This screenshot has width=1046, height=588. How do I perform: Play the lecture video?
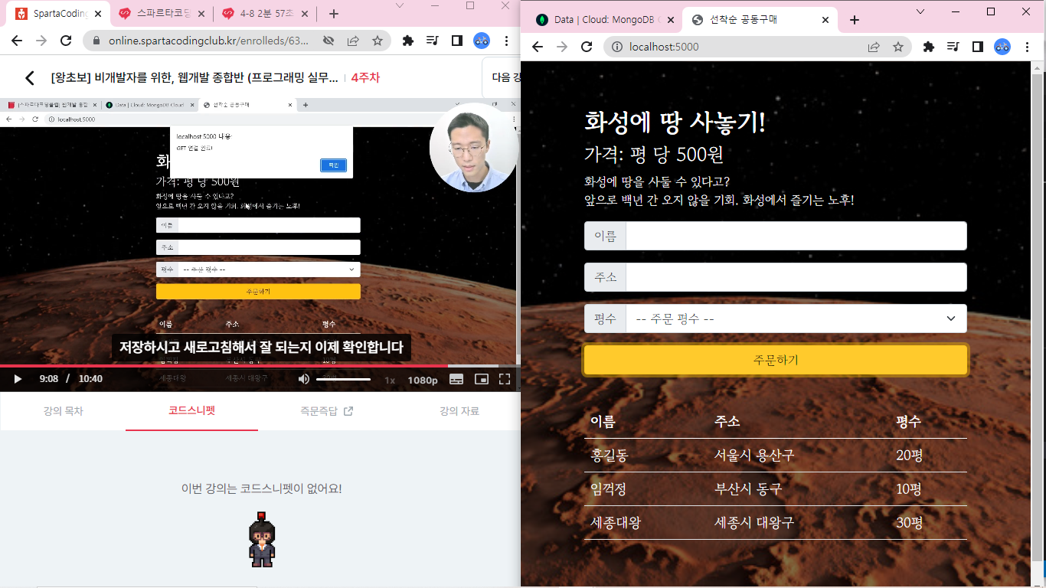[18, 379]
